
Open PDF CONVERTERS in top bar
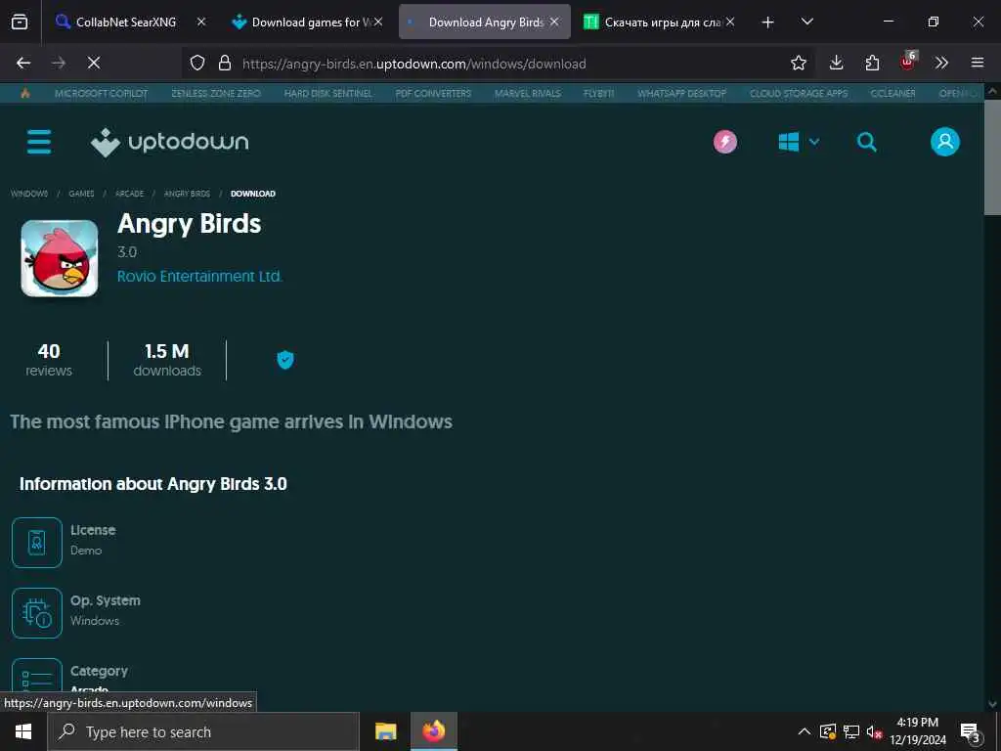[x=433, y=93]
